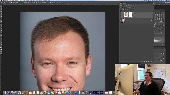Open the layer blend mode dropdown

124,7
